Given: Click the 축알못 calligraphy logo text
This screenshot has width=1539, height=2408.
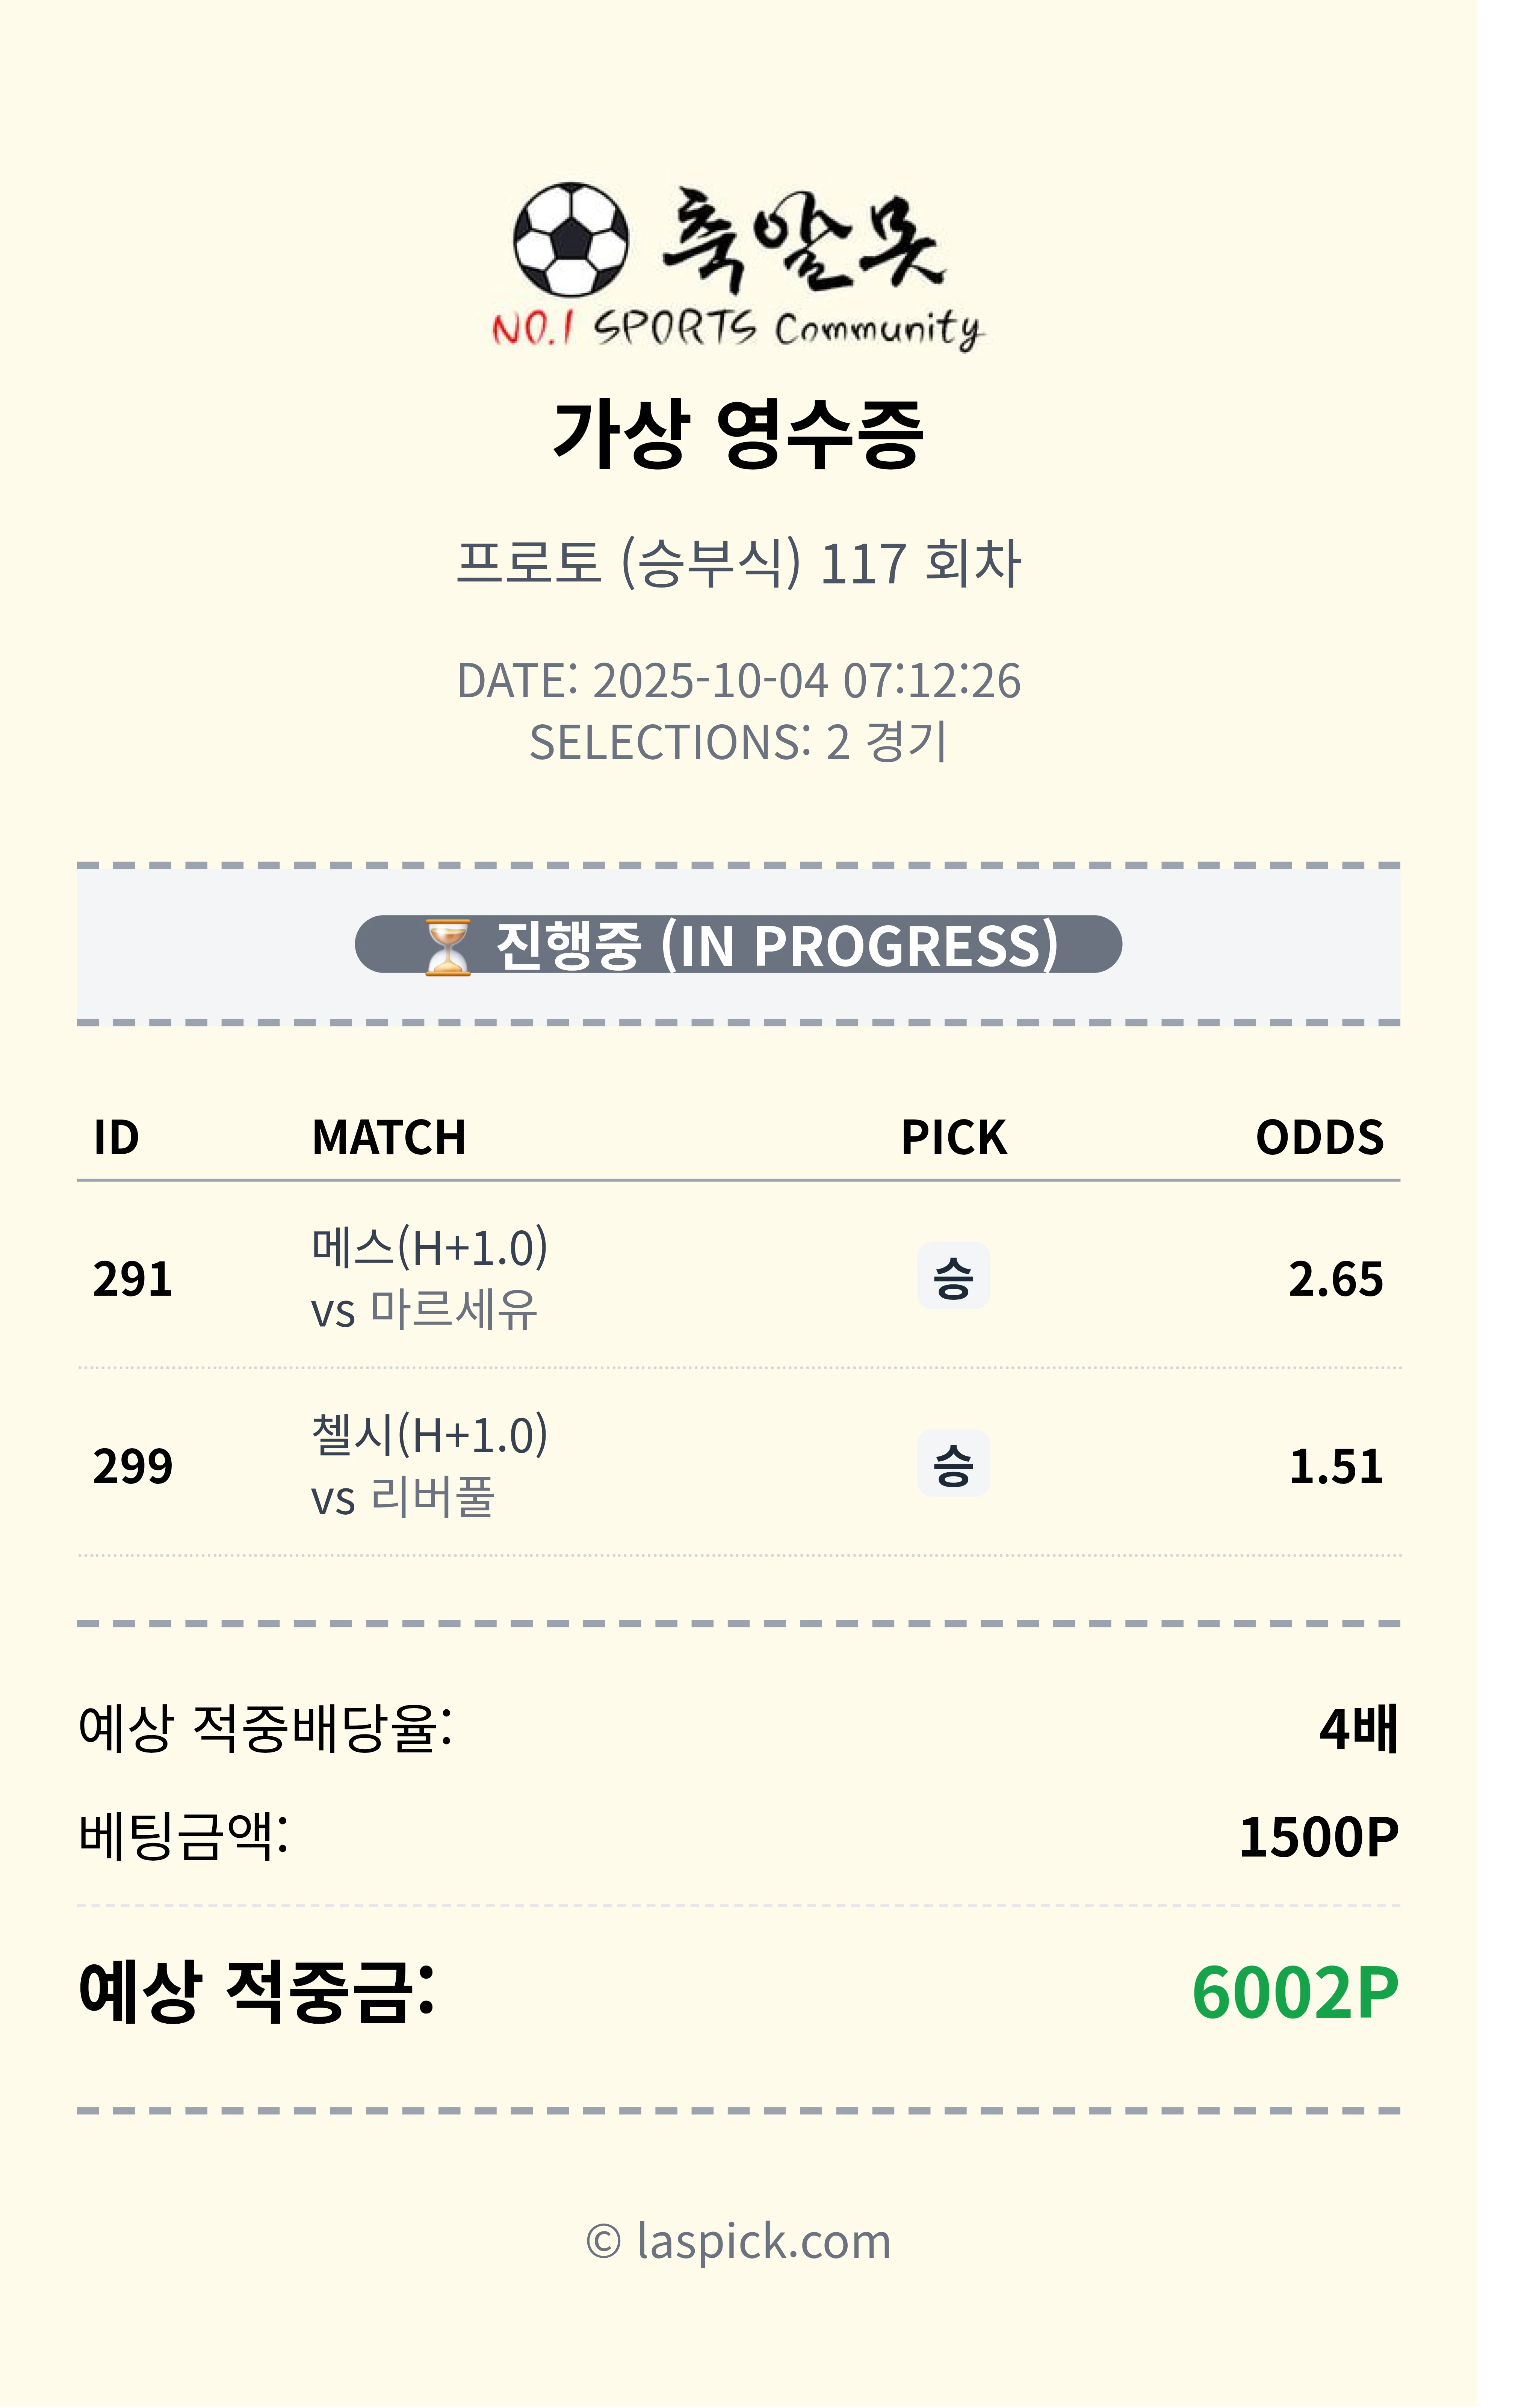Looking at the screenshot, I should 800,240.
